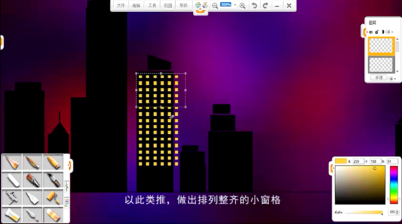Select the eraser tool
The width and height of the screenshot is (402, 224).
point(53,215)
